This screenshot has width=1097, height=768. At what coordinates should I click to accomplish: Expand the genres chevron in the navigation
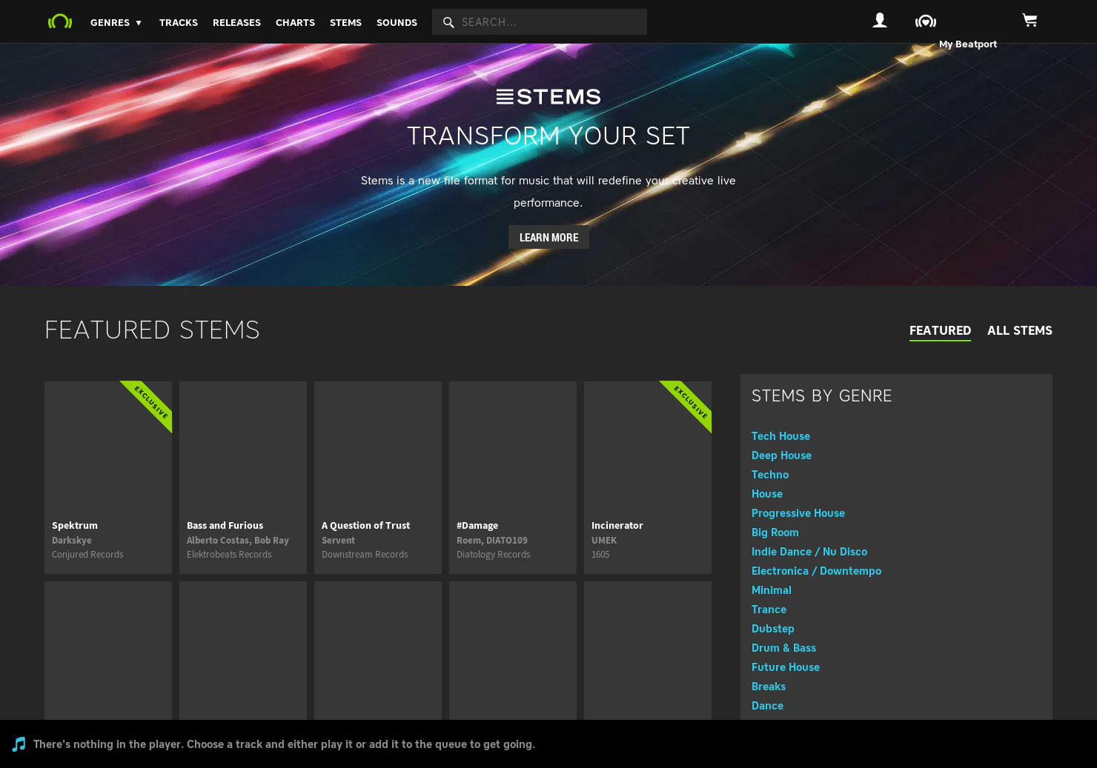(x=139, y=22)
